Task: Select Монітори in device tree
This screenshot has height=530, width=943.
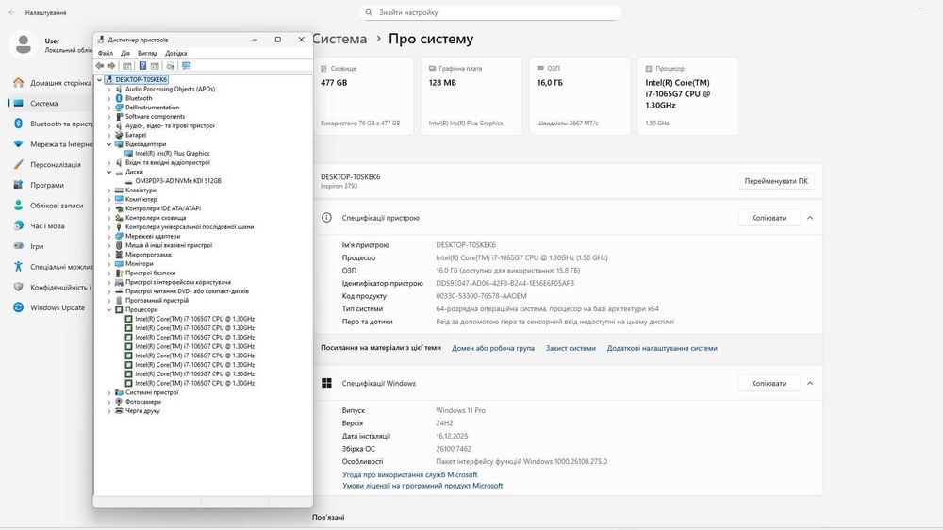Action: click(139, 263)
